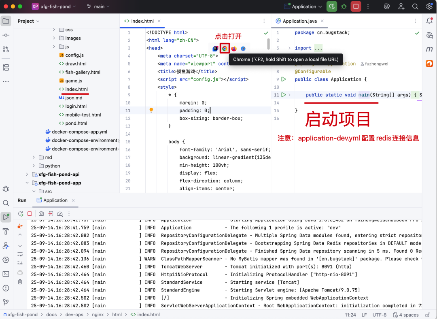
Task: Open project dropdown xfg-fish-pond
Action: tap(54, 6)
